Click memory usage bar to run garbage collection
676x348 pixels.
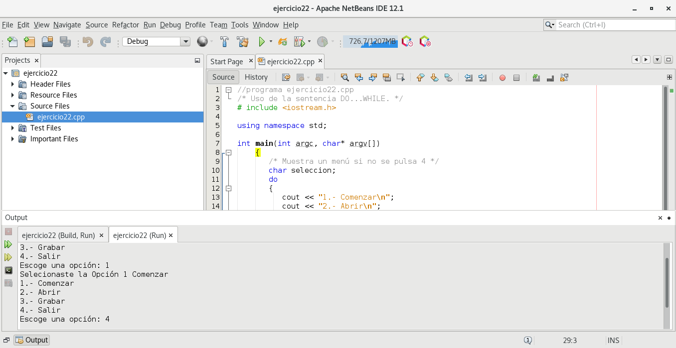tap(370, 42)
